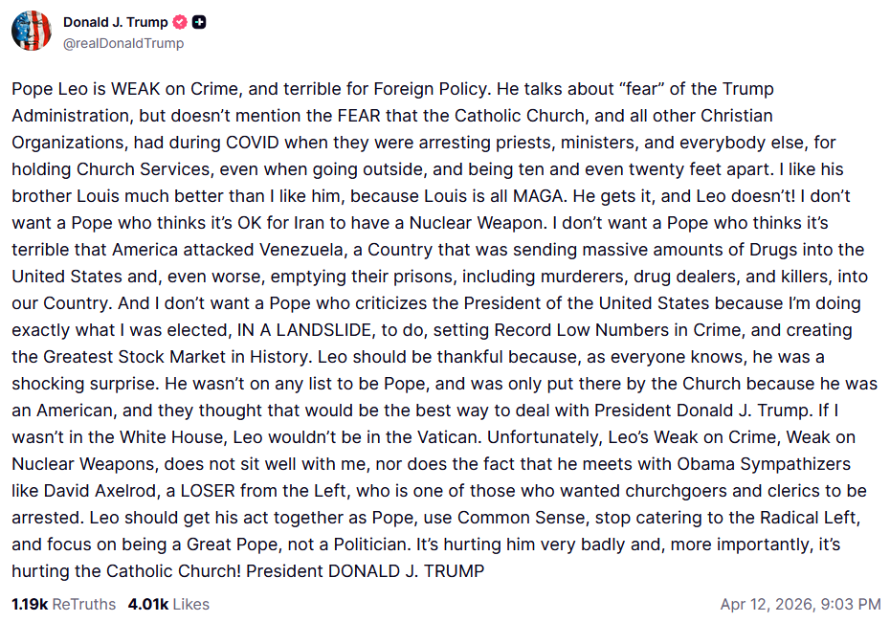Click the black plus badge icon

click(199, 22)
